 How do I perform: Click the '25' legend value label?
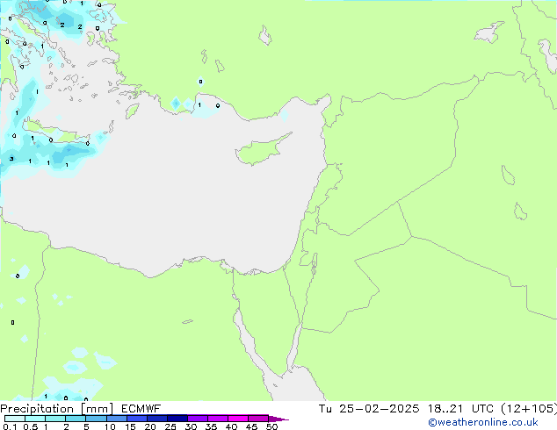tap(170, 426)
